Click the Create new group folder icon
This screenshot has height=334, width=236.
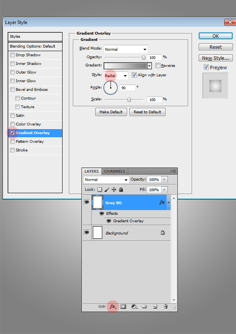coord(144,306)
